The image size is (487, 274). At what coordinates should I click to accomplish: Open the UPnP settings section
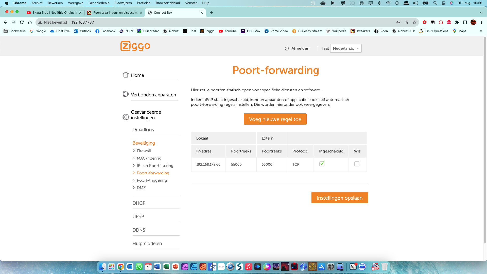click(x=138, y=217)
